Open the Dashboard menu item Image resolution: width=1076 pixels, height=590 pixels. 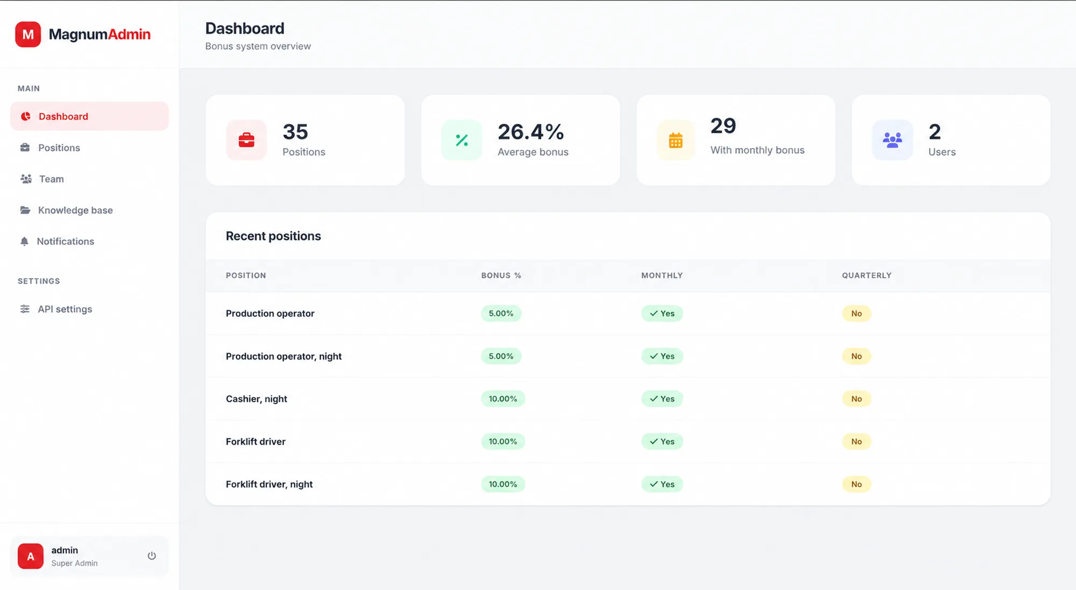point(89,116)
